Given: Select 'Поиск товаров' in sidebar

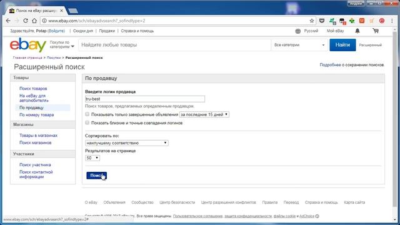Looking at the screenshot, I should pyautogui.click(x=33, y=89).
